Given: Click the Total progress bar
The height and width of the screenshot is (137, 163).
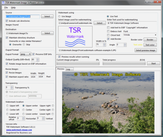Looking at the screenshot, I should pos(124,63).
